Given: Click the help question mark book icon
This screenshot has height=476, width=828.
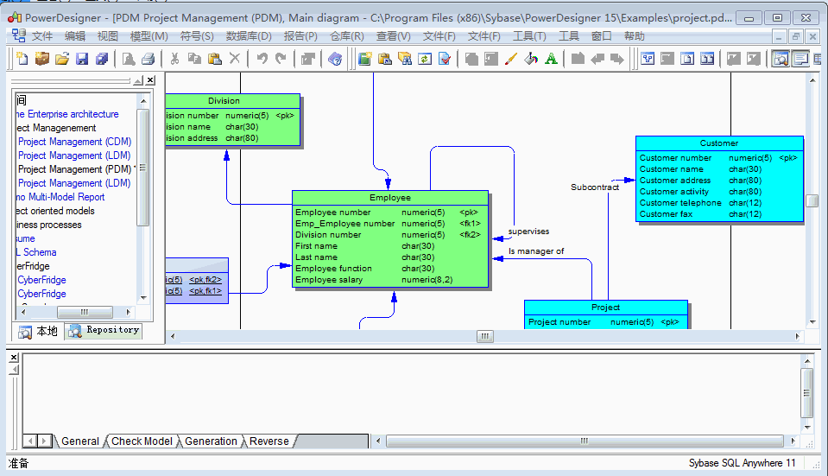Looking at the screenshot, I should (x=335, y=59).
